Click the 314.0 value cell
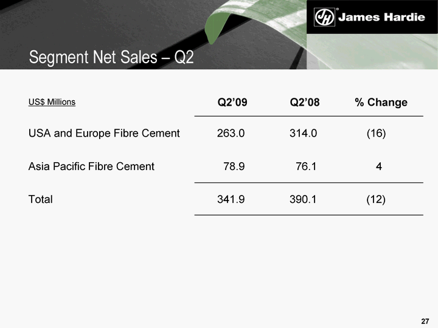Image resolution: width=438 pixels, height=328 pixels. click(x=303, y=133)
